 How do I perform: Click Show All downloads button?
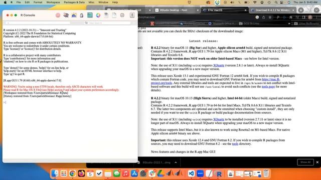(x=305, y=162)
